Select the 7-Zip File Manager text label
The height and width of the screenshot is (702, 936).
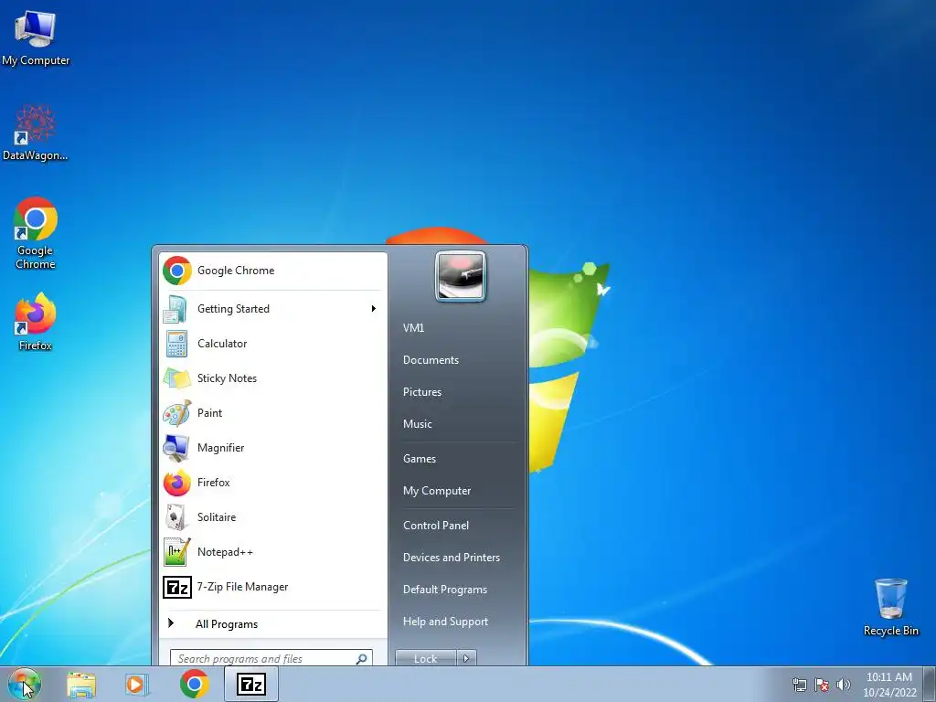pyautogui.click(x=242, y=587)
